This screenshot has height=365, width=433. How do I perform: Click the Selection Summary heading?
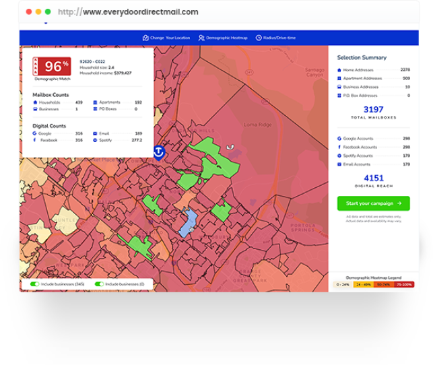click(362, 58)
